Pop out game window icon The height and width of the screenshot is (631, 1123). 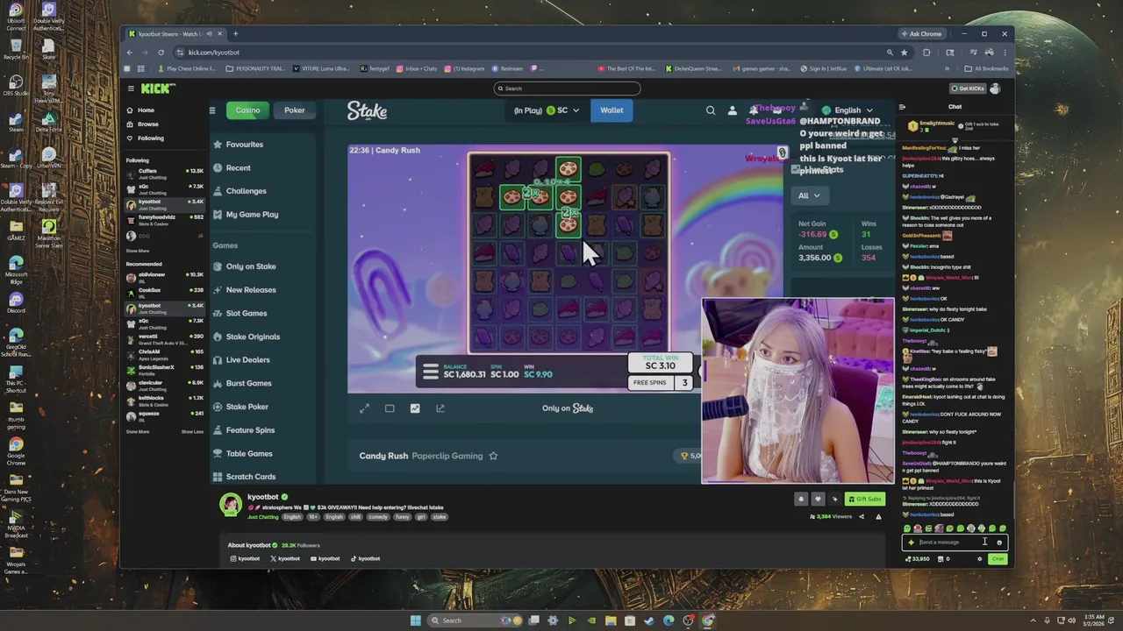pos(440,408)
